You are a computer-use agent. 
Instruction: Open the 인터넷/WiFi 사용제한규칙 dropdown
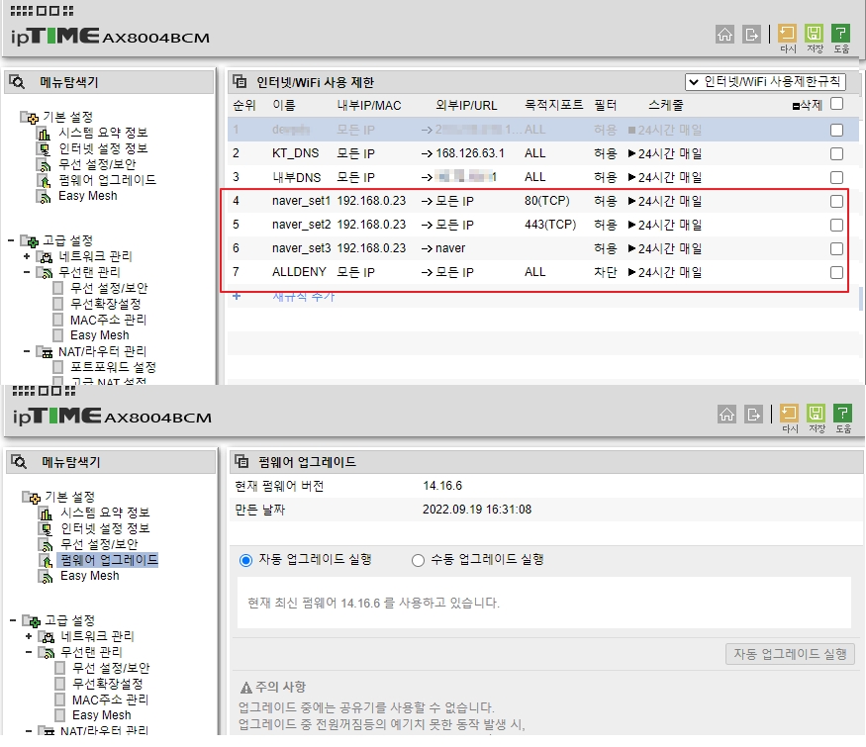click(x=765, y=82)
